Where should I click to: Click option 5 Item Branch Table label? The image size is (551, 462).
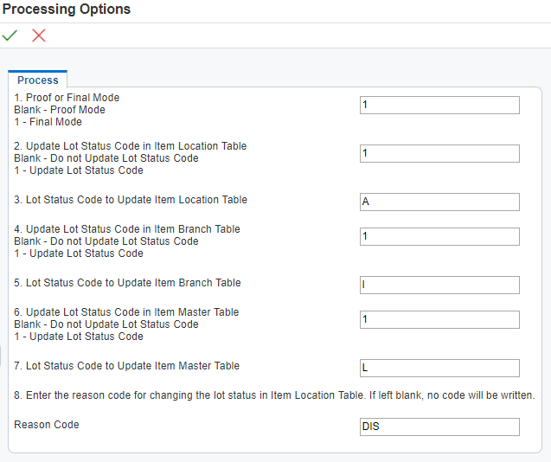point(127,283)
